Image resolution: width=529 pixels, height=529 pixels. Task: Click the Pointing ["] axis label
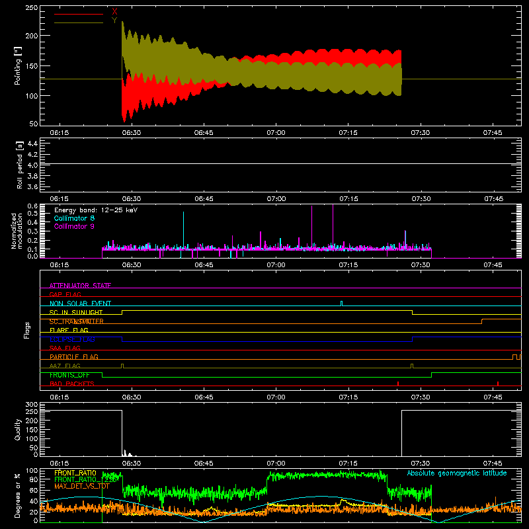(x=18, y=65)
